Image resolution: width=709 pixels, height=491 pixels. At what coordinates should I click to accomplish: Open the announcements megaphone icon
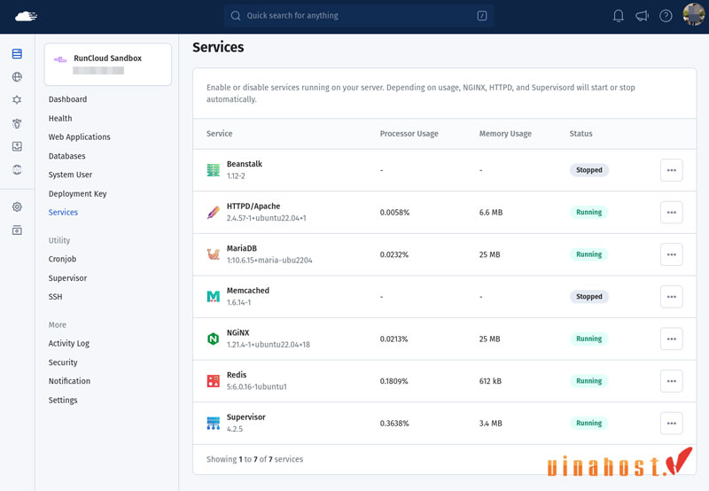[x=642, y=16]
